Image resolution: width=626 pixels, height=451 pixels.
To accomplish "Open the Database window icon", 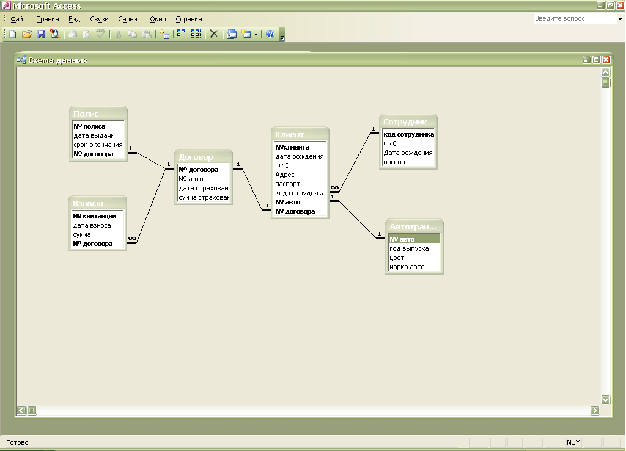I will (232, 34).
